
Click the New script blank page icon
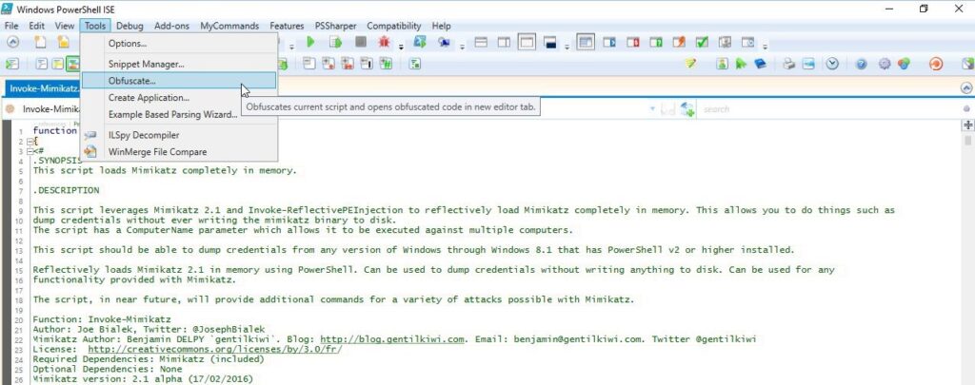pyautogui.click(x=40, y=42)
